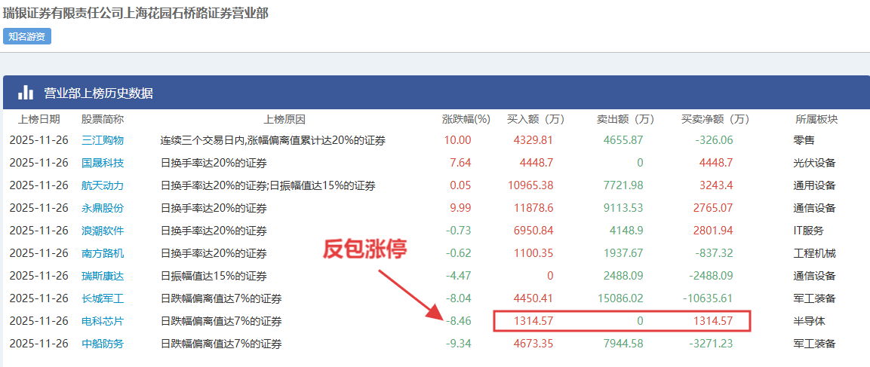Click the 半导体 sector cell
Image resolution: width=870 pixels, height=367 pixels.
[x=810, y=321]
